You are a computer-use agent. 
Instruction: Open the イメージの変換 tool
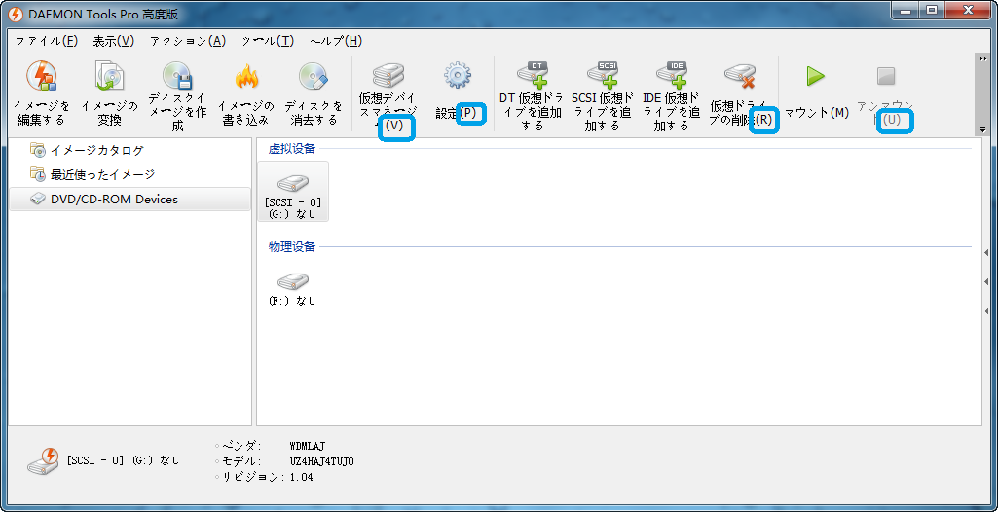[109, 77]
